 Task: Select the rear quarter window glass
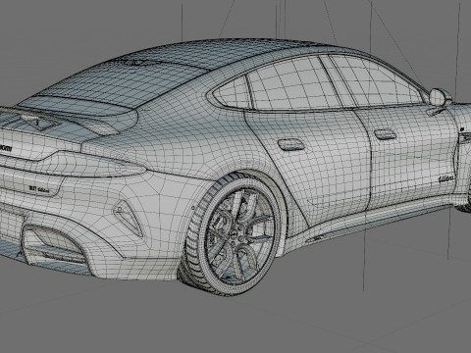(x=232, y=93)
